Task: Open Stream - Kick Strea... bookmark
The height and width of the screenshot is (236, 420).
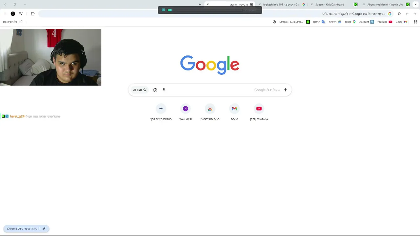Action: tap(294, 22)
